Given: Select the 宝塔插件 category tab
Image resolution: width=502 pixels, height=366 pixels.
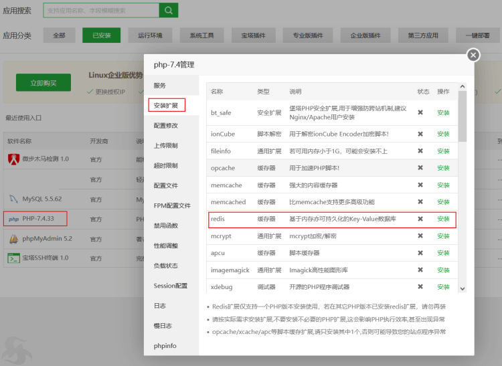Looking at the screenshot, I should coord(254,35).
